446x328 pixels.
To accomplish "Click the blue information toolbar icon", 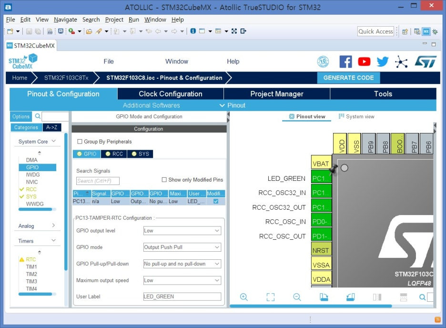I will click(x=193, y=31).
